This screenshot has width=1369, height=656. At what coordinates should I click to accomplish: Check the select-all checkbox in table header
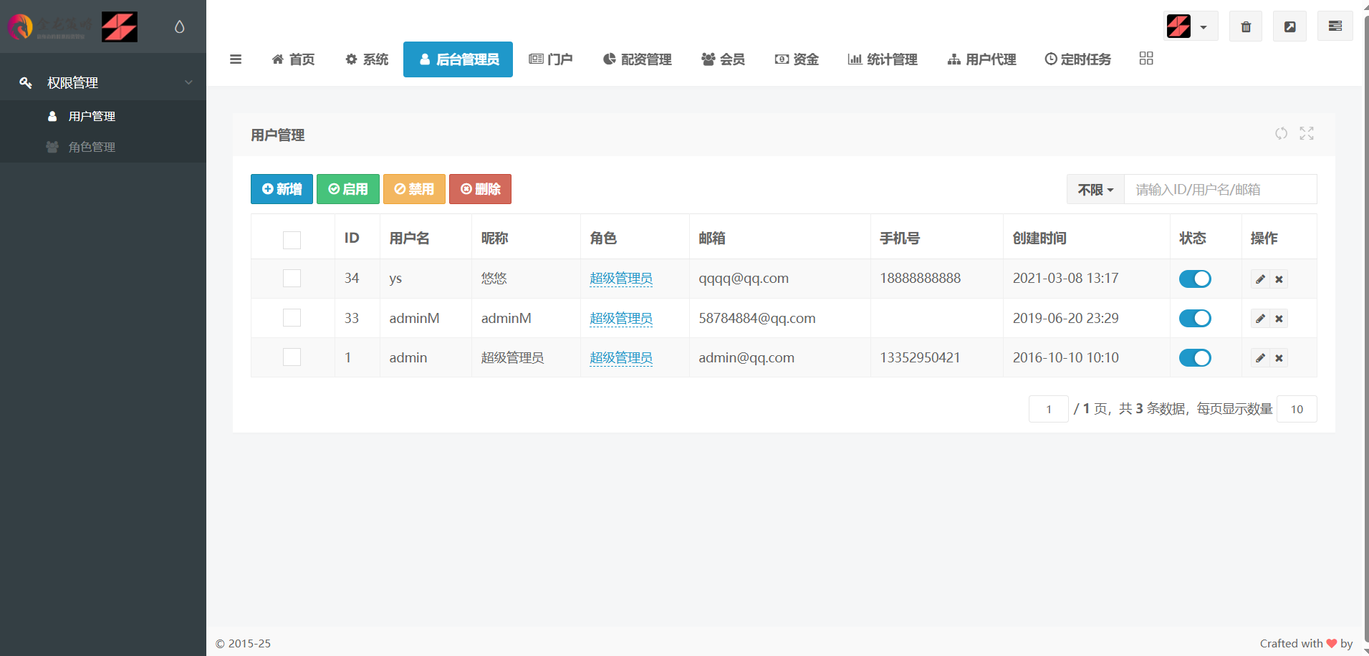(x=292, y=240)
